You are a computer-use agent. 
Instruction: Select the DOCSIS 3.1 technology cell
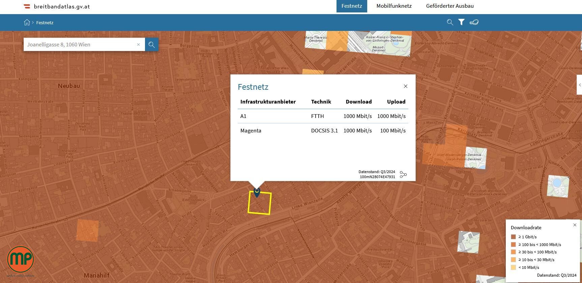click(324, 130)
